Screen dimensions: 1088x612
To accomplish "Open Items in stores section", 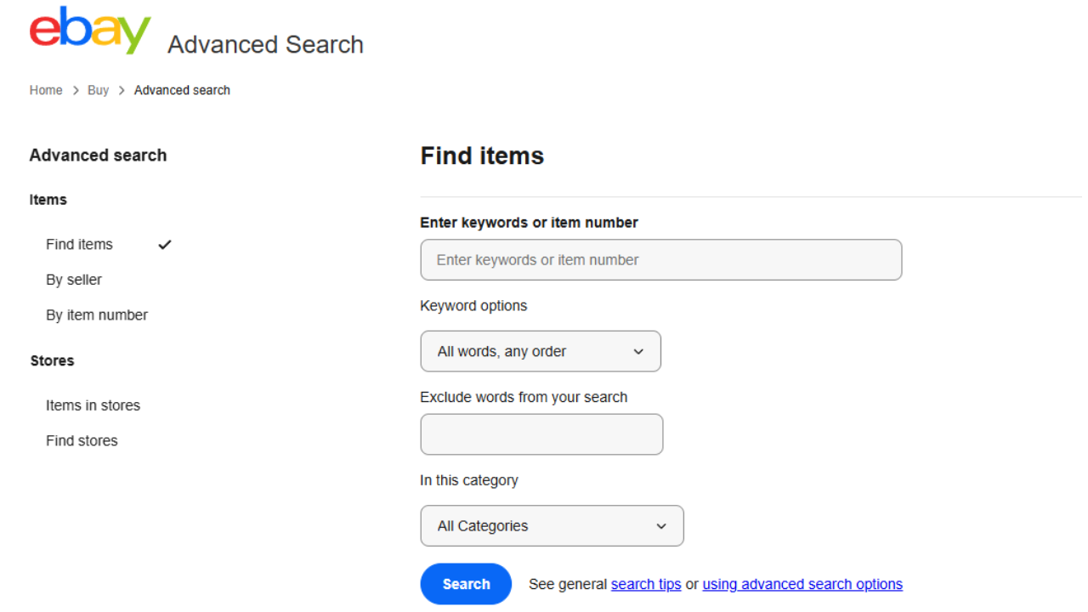I will point(93,405).
